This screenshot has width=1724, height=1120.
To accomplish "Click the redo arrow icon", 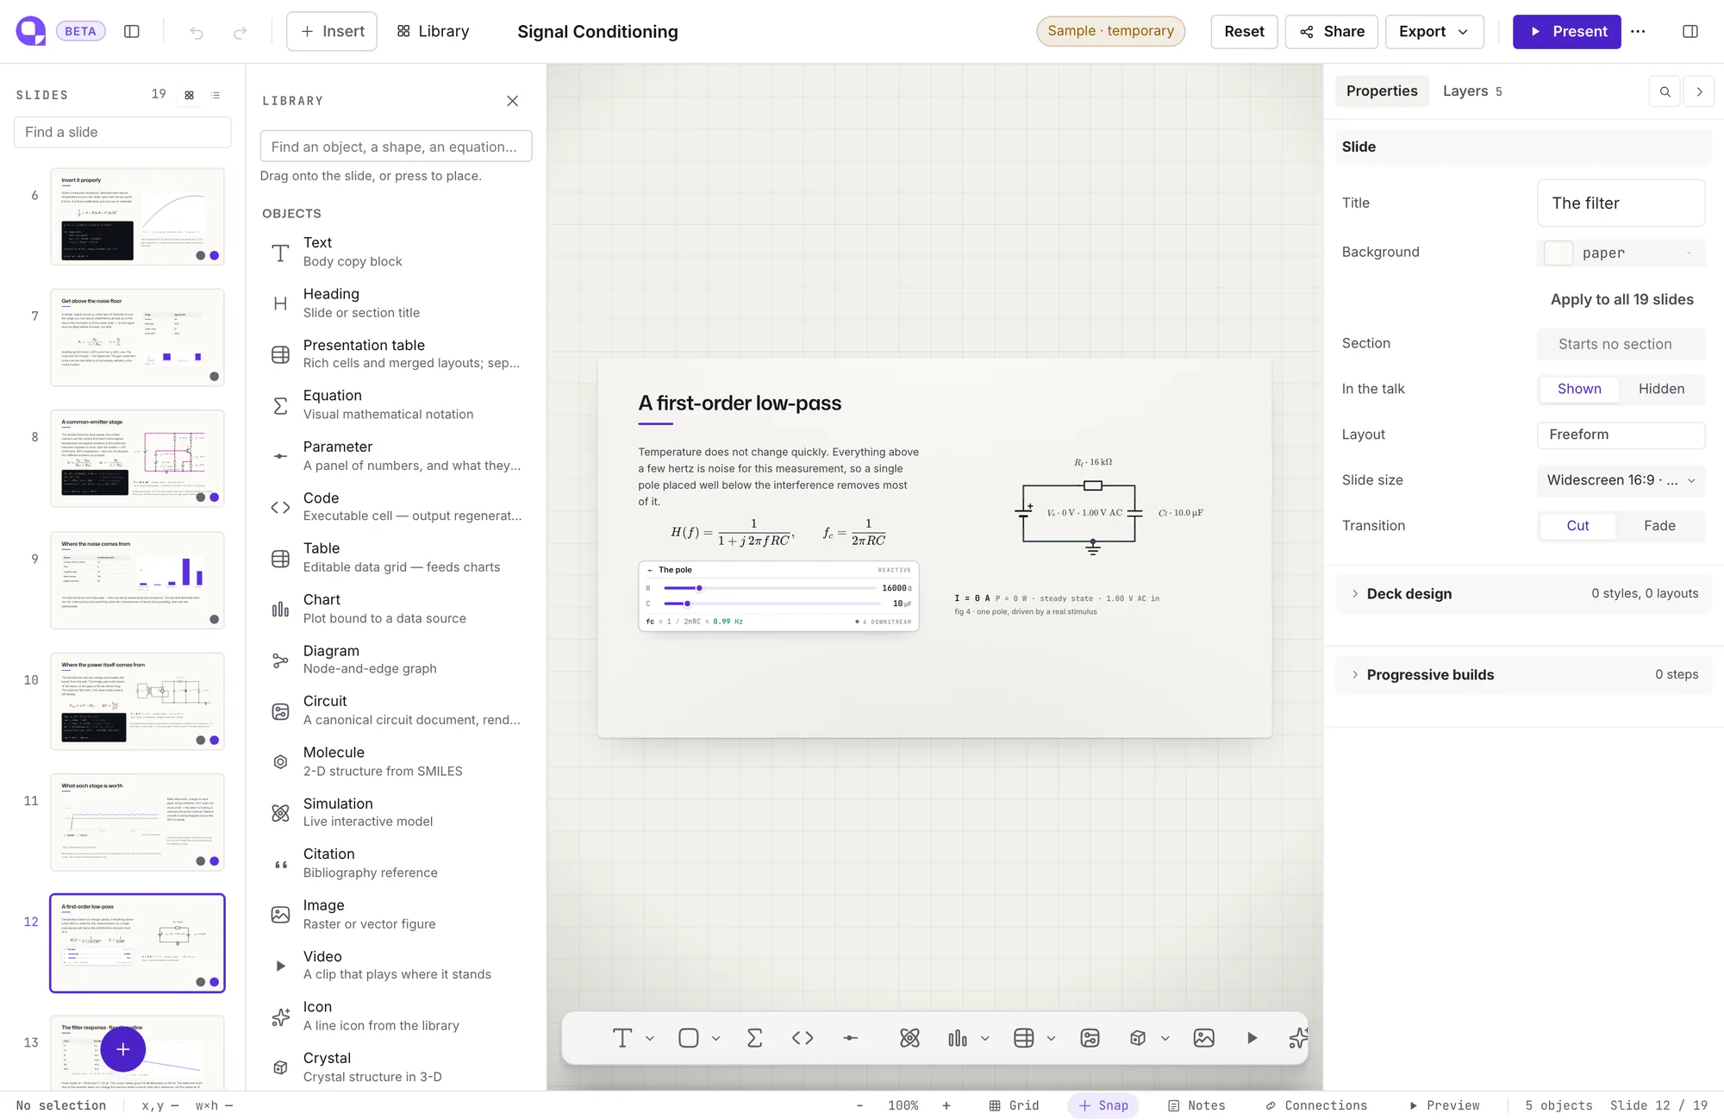I will [x=240, y=32].
